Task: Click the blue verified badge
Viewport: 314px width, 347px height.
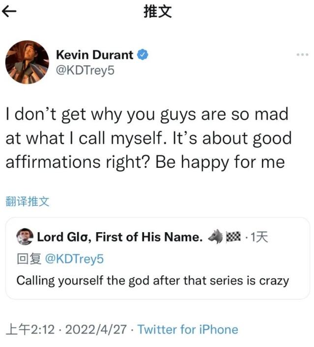Action: point(143,54)
